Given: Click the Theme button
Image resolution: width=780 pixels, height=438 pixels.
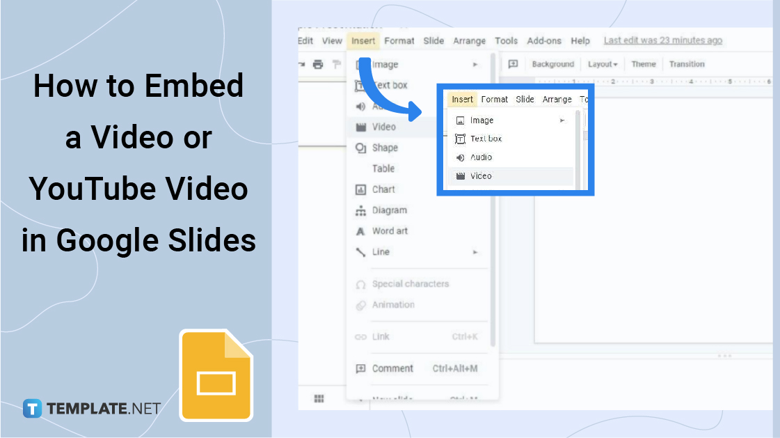Looking at the screenshot, I should (x=643, y=64).
